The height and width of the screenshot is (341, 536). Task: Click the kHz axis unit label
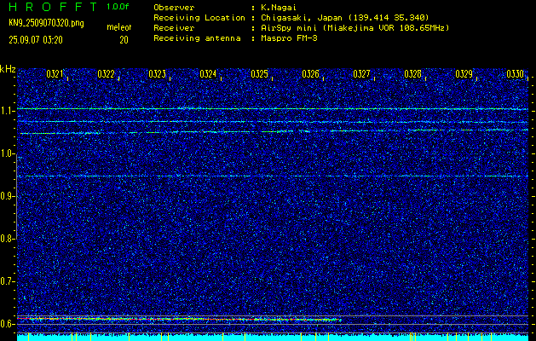click(x=8, y=69)
